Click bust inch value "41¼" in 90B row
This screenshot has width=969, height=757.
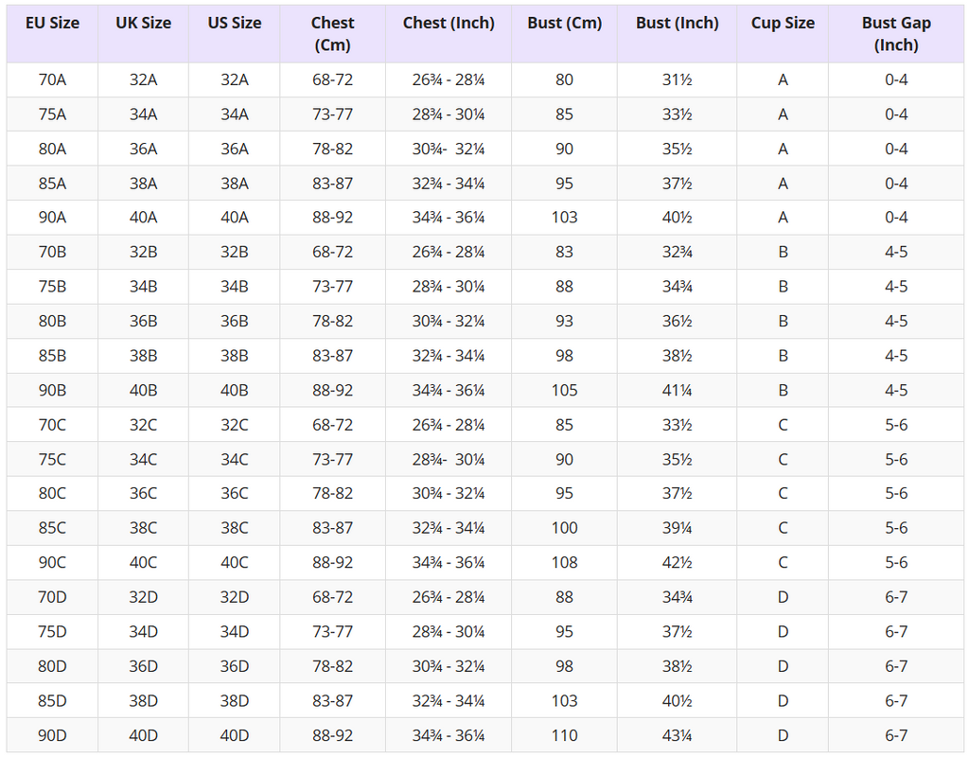[x=677, y=391]
